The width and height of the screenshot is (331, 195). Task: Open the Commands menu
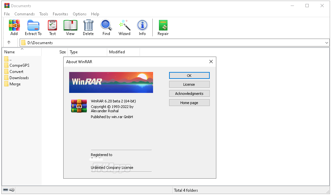coord(25,14)
